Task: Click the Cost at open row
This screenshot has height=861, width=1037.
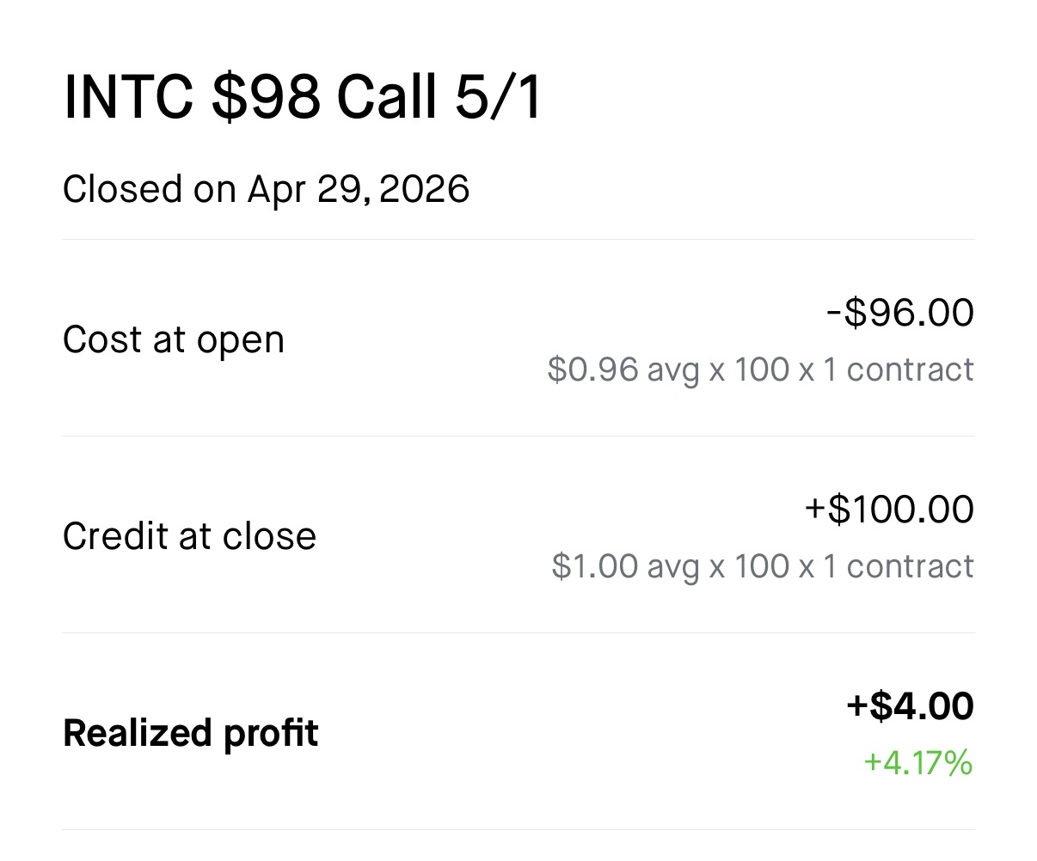Action: [518, 339]
